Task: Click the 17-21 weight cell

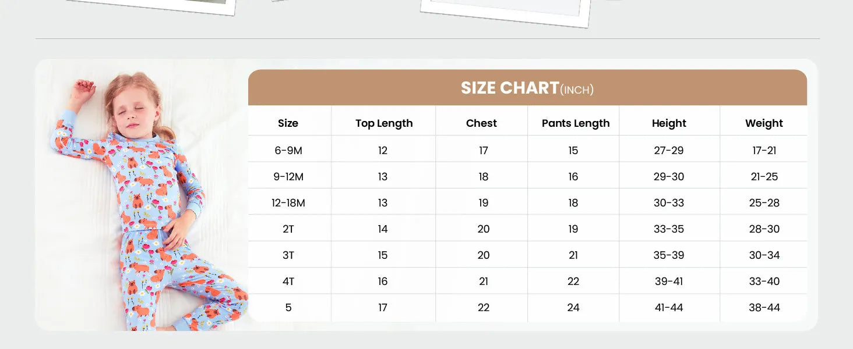Action: tap(764, 151)
